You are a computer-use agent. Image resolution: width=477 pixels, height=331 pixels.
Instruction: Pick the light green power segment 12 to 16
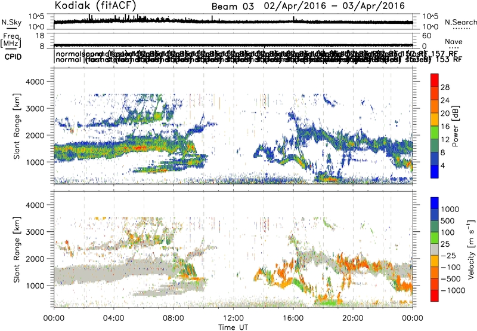tap(435, 133)
